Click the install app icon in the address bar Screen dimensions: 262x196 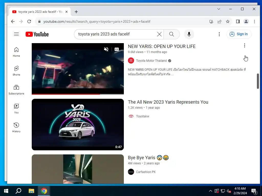tap(211, 21)
